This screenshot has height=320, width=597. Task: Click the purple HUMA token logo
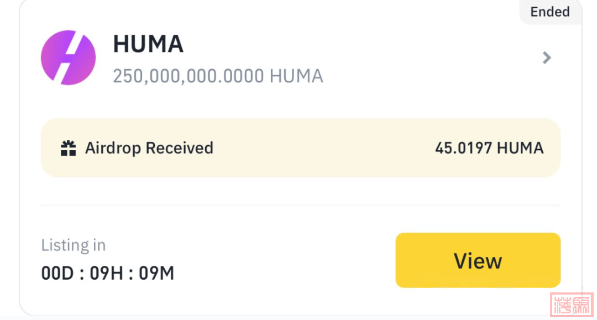pyautogui.click(x=69, y=57)
